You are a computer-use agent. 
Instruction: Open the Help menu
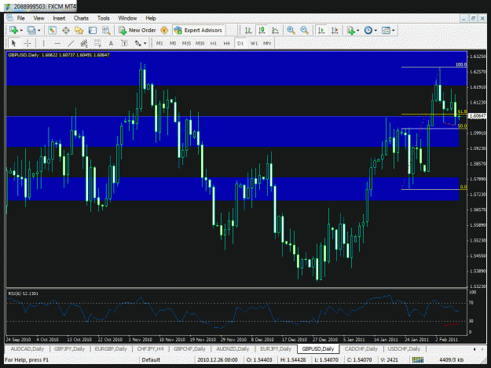coord(151,18)
